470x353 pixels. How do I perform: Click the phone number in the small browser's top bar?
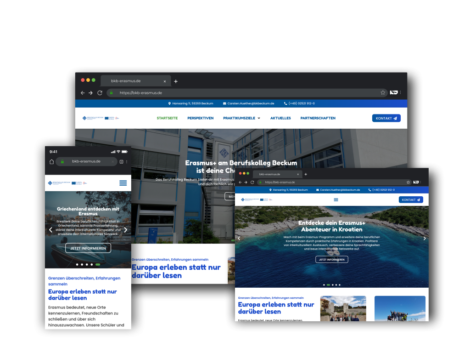pos(381,190)
